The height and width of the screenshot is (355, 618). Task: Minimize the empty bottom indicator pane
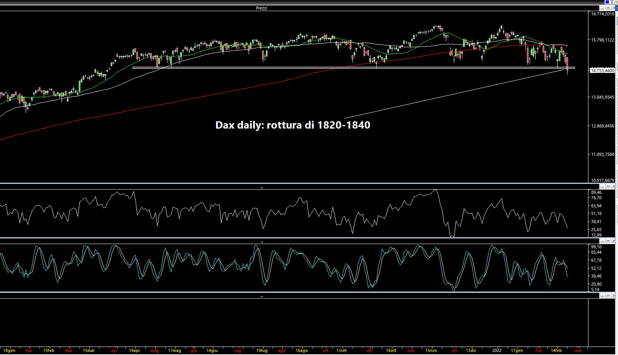602,296
